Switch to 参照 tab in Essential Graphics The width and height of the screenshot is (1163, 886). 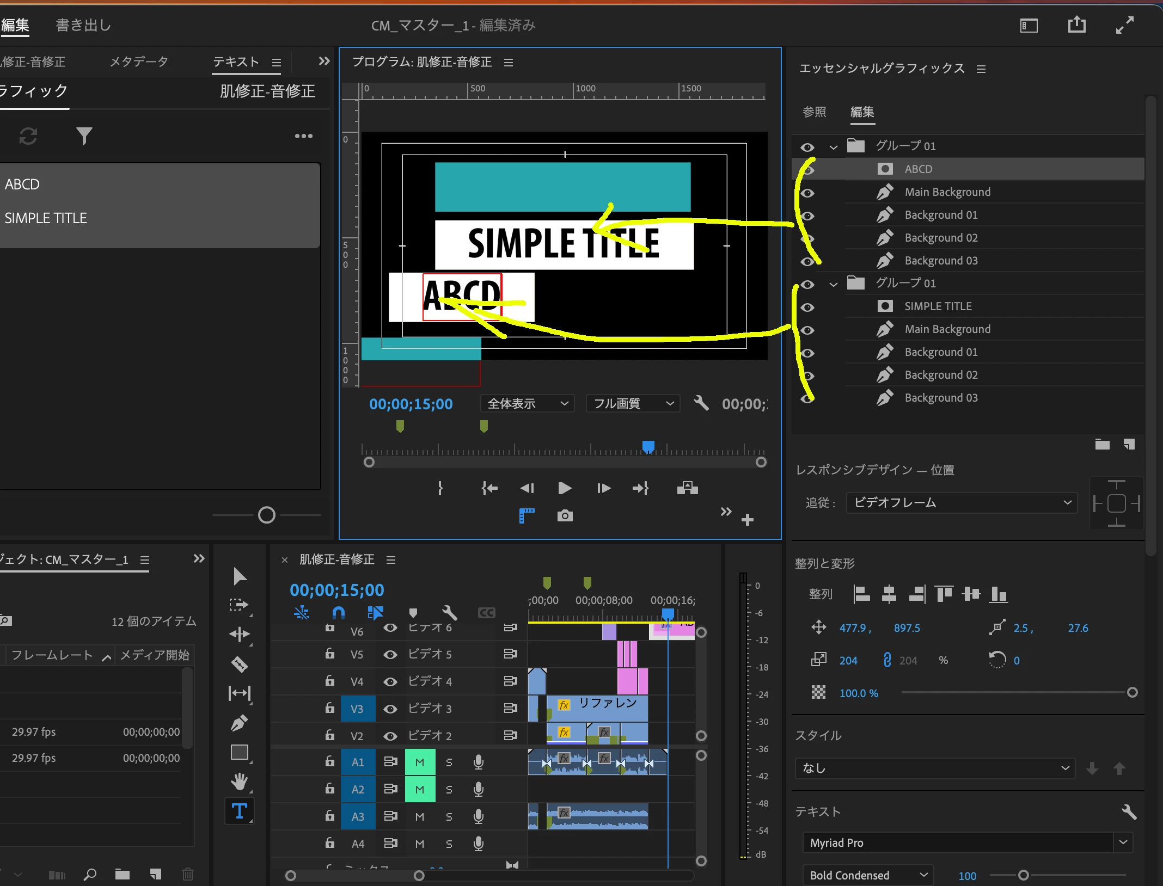pos(814,112)
